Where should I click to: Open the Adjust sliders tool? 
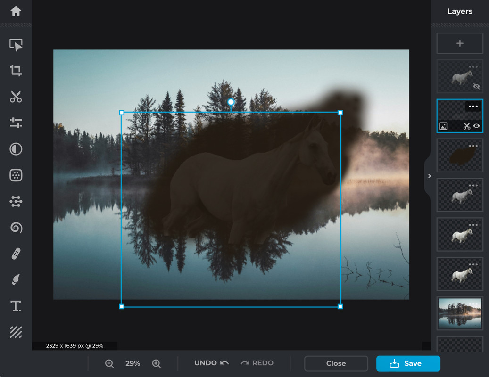click(x=16, y=123)
